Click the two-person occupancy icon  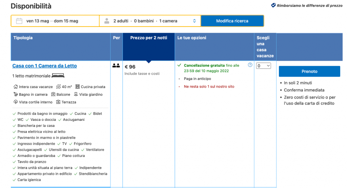pyautogui.click(x=116, y=66)
